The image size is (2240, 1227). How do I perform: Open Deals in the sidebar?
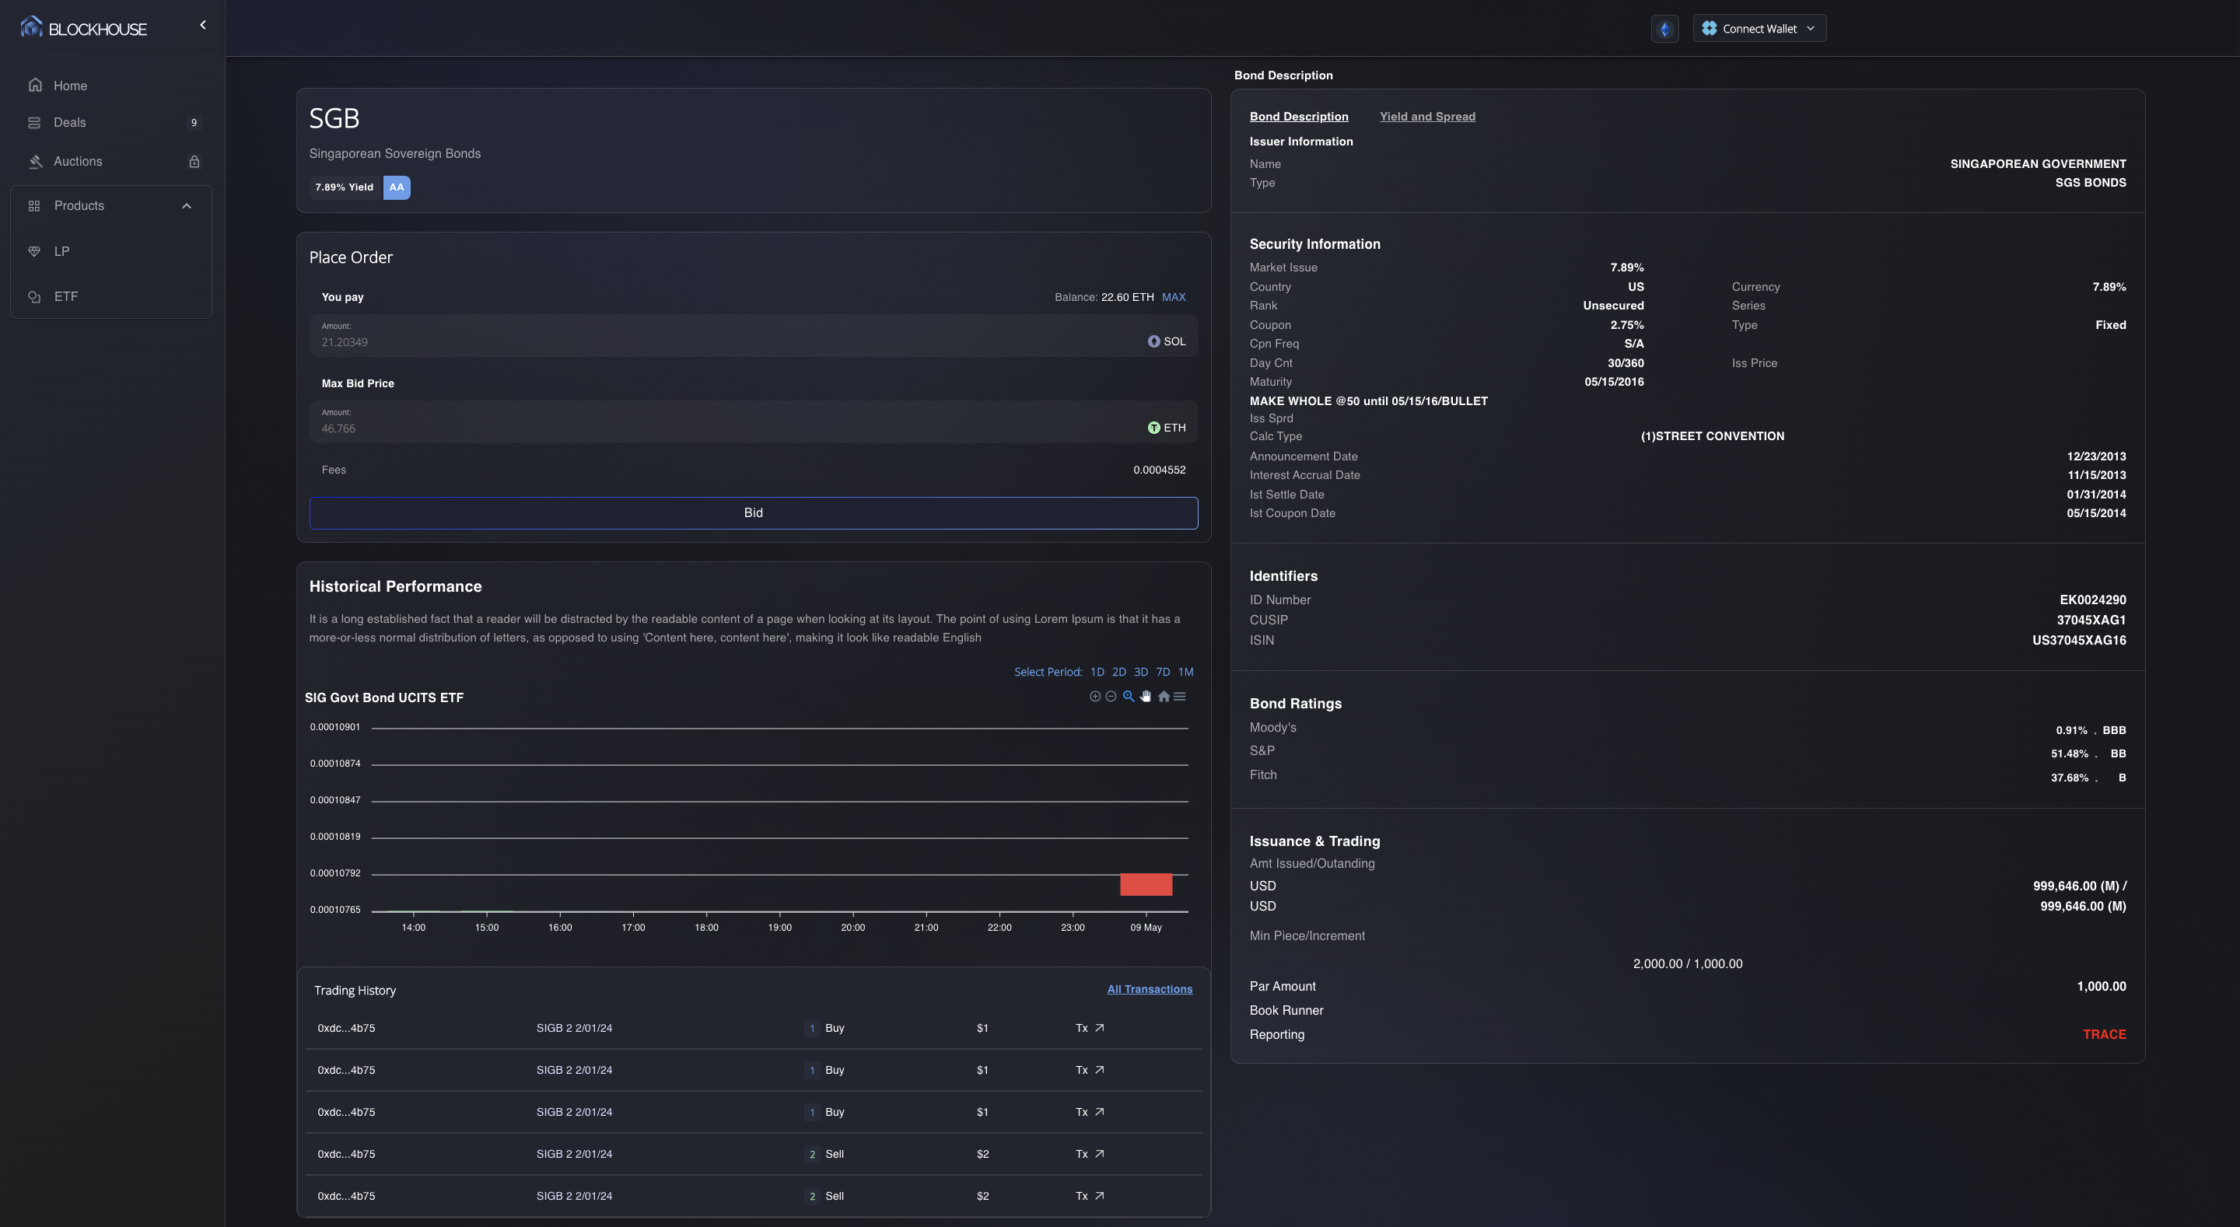[69, 123]
